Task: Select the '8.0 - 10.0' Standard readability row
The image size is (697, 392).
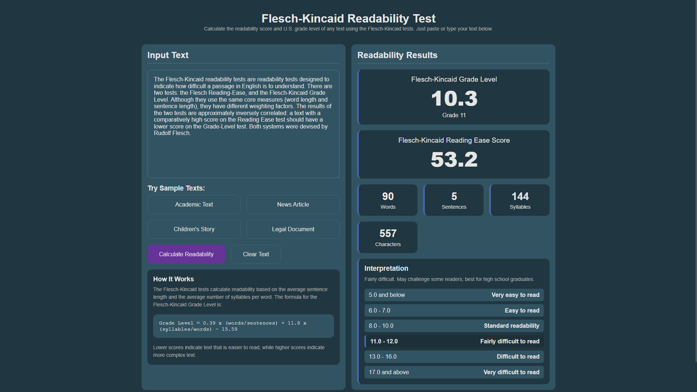Action: click(x=454, y=326)
